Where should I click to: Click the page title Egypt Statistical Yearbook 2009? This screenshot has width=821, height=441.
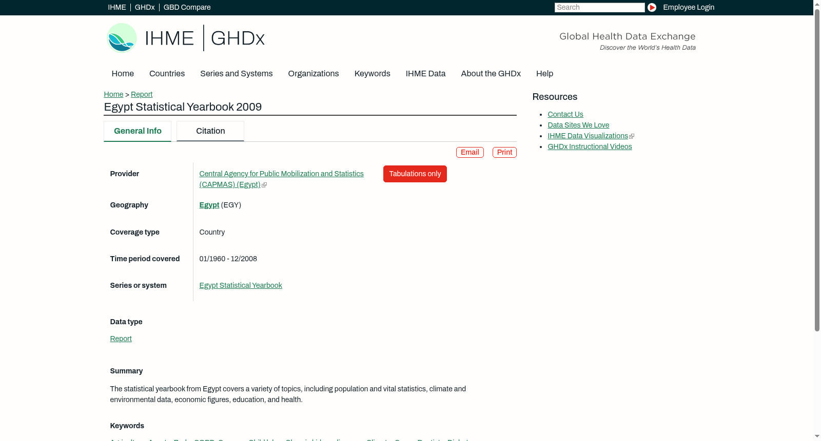(x=183, y=107)
